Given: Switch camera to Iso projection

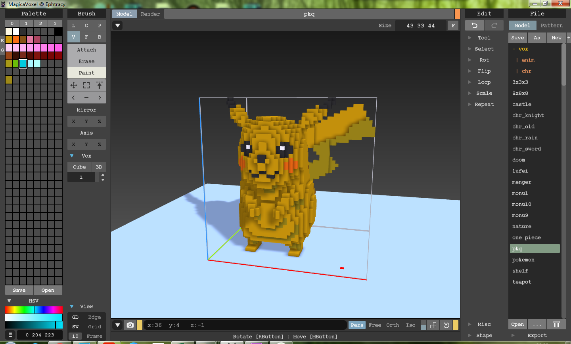Looking at the screenshot, I should tap(411, 325).
